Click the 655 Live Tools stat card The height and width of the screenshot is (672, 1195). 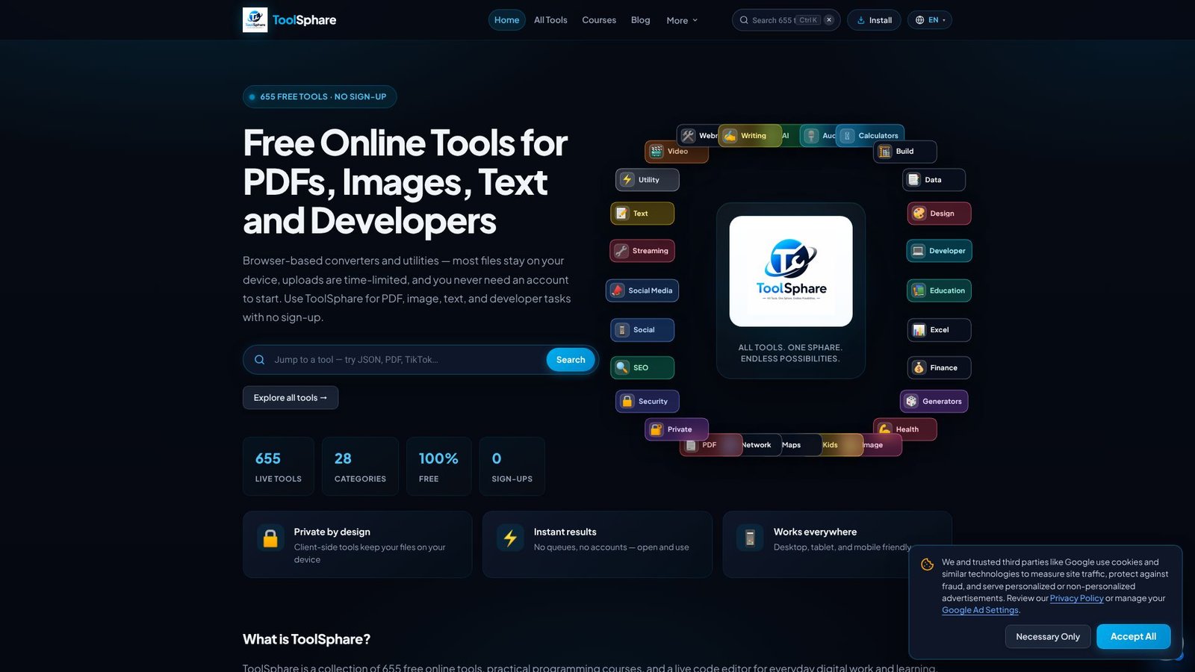[x=279, y=467]
